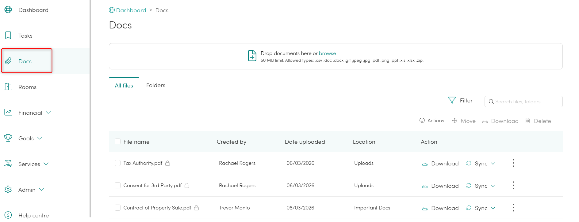579x222 pixels.
Task: Expand the Services section chevron
Action: pos(46,164)
